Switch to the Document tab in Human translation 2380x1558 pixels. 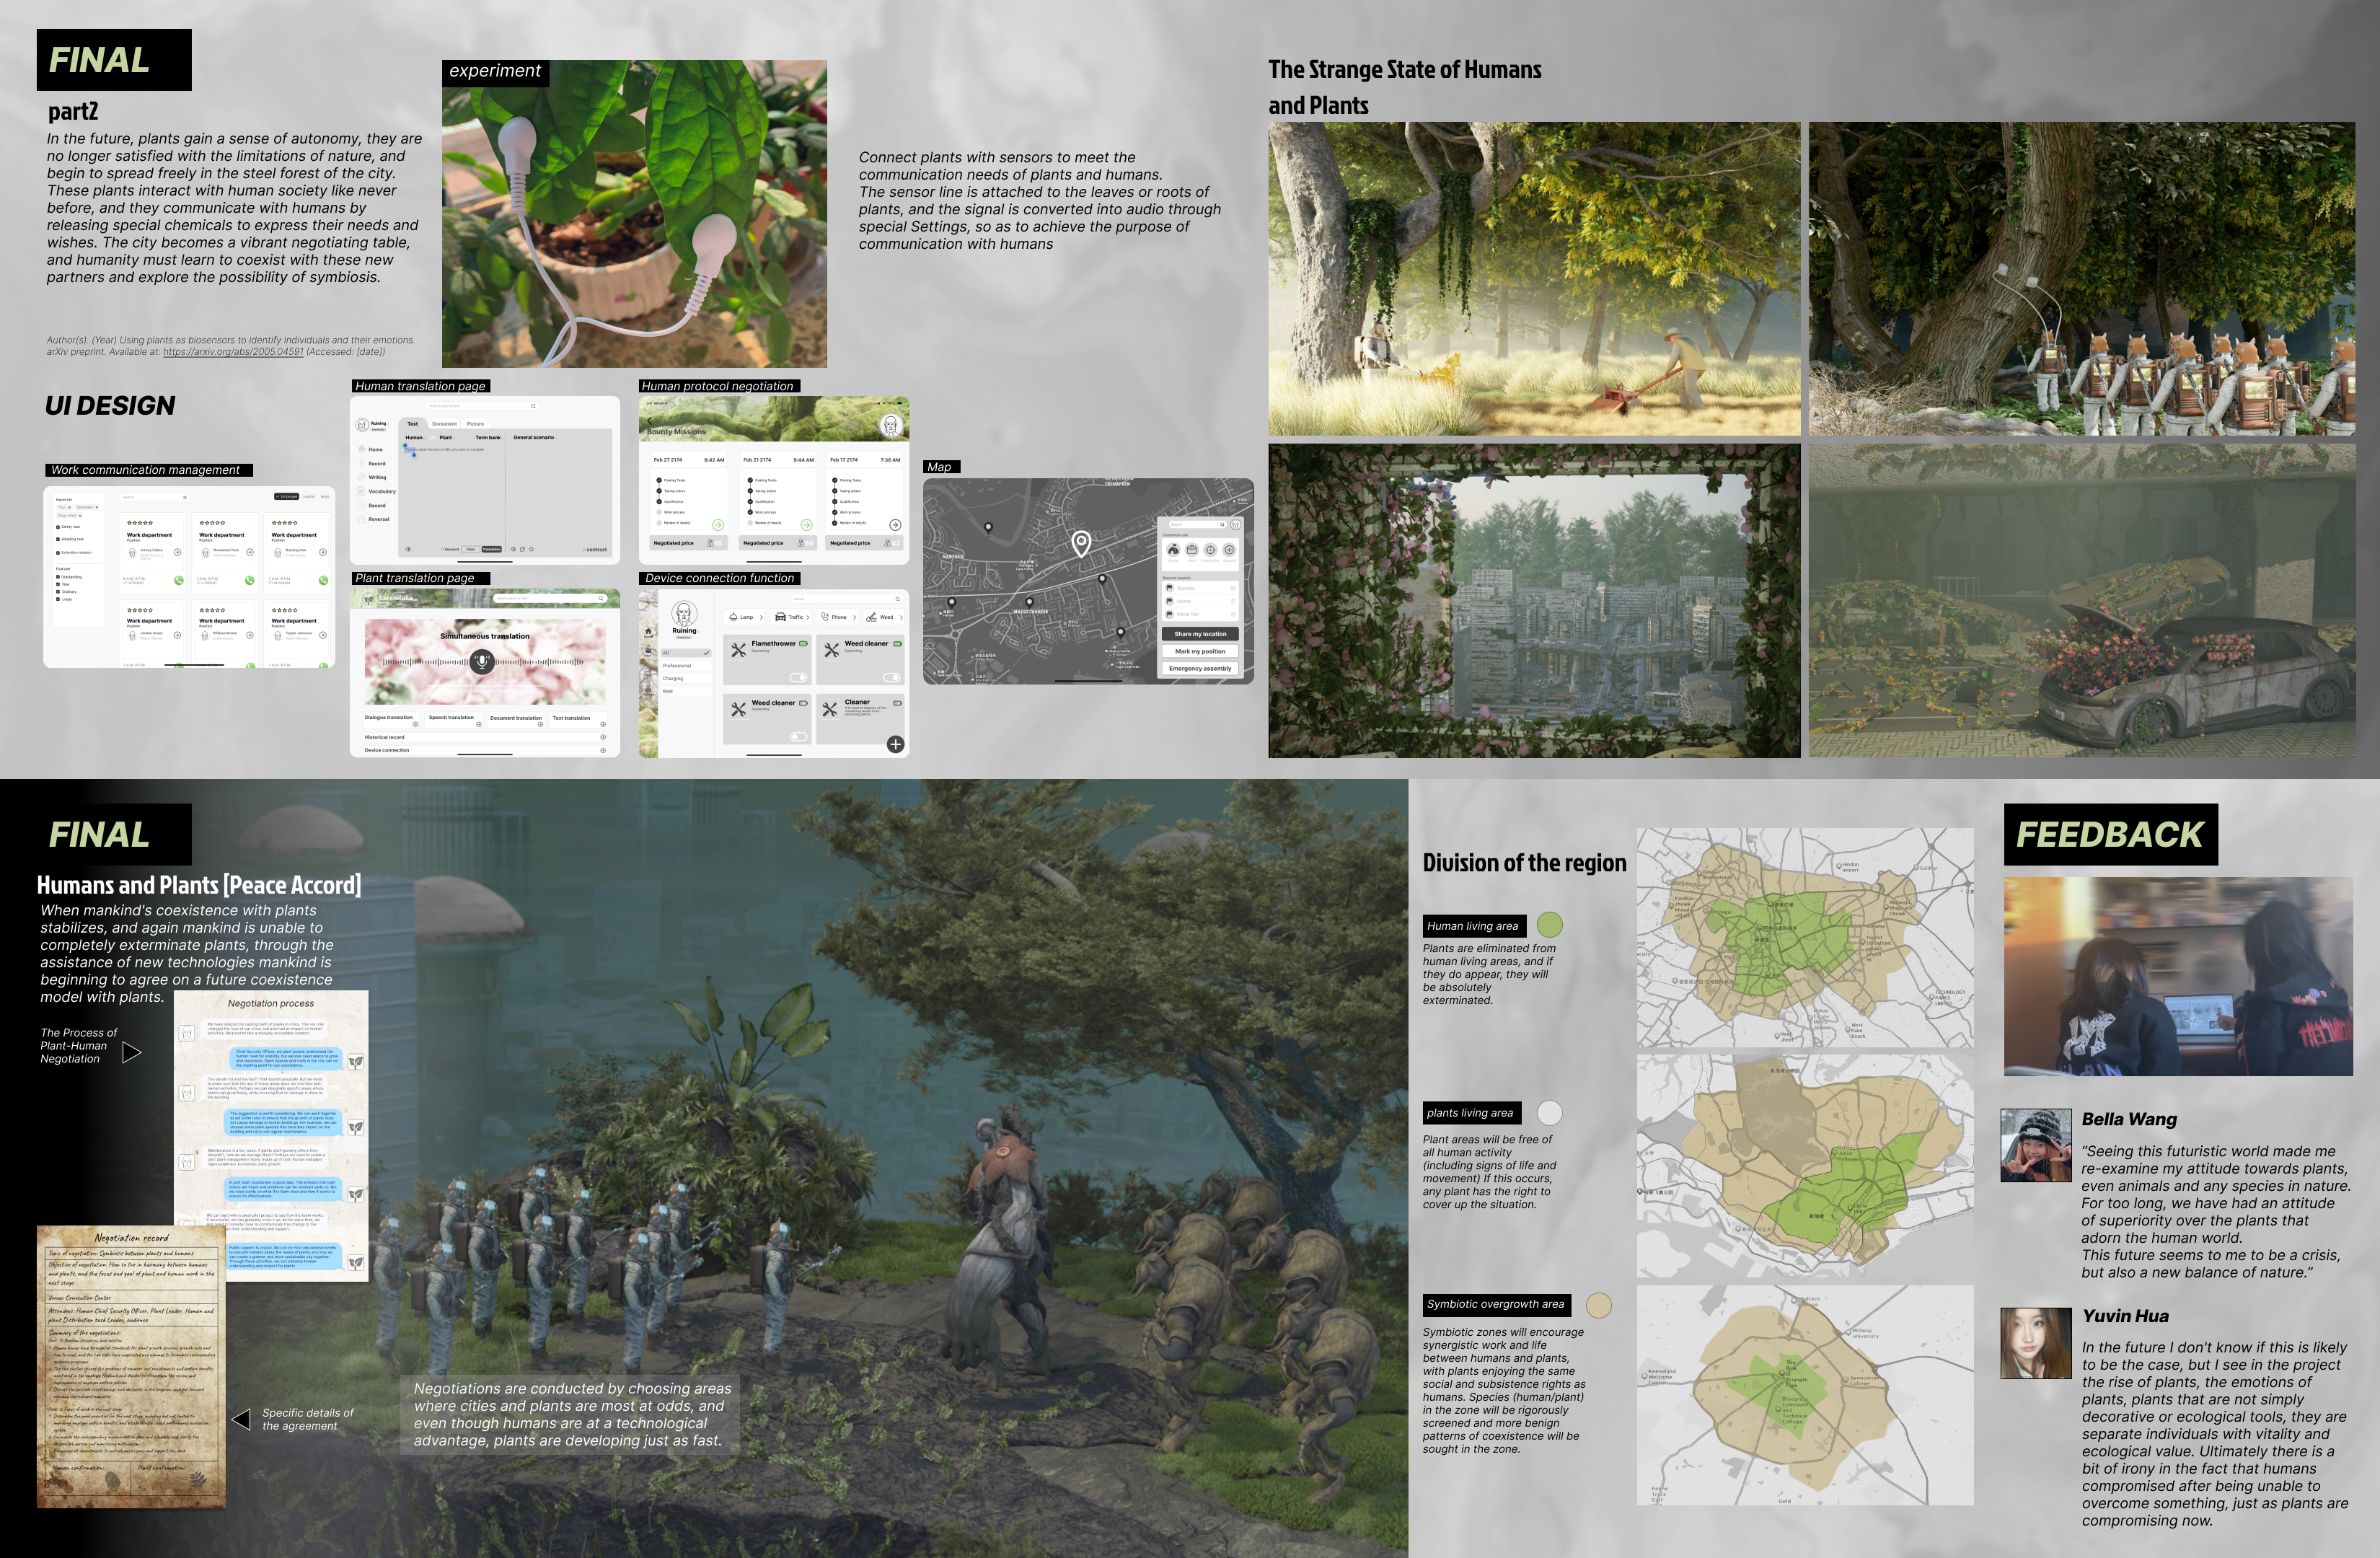point(444,424)
